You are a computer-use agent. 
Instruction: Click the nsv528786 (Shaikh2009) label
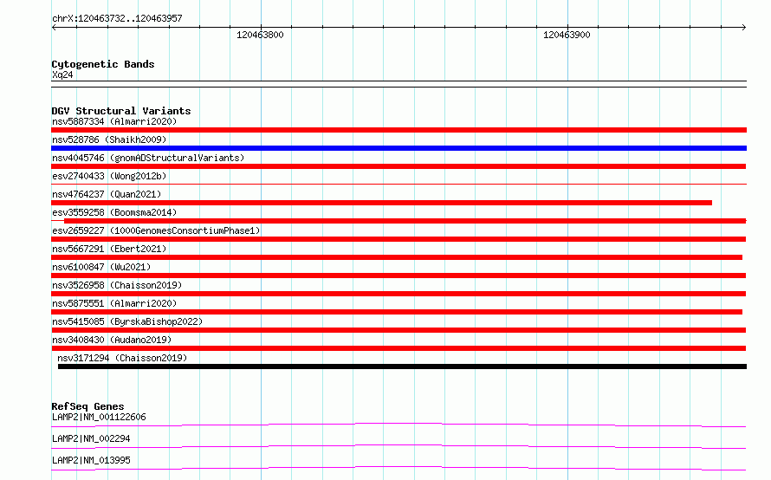click(109, 139)
